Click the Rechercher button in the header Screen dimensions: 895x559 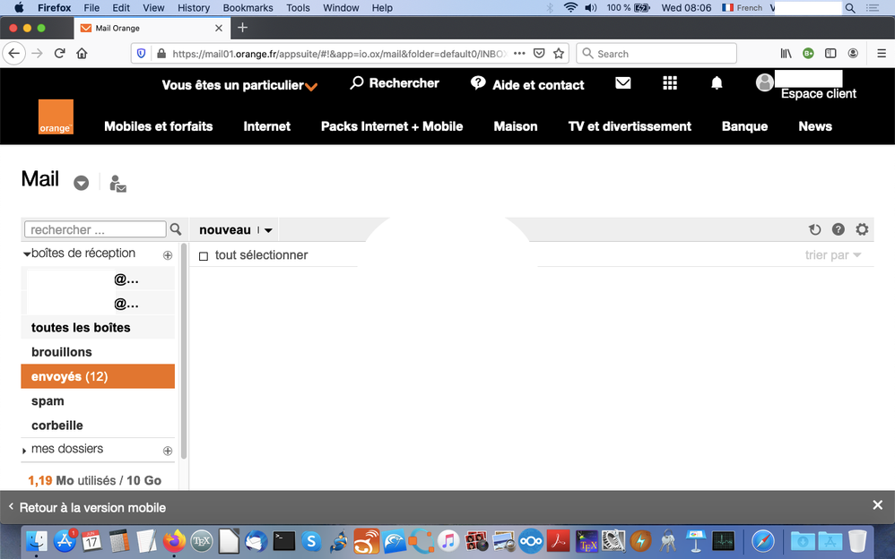[395, 83]
